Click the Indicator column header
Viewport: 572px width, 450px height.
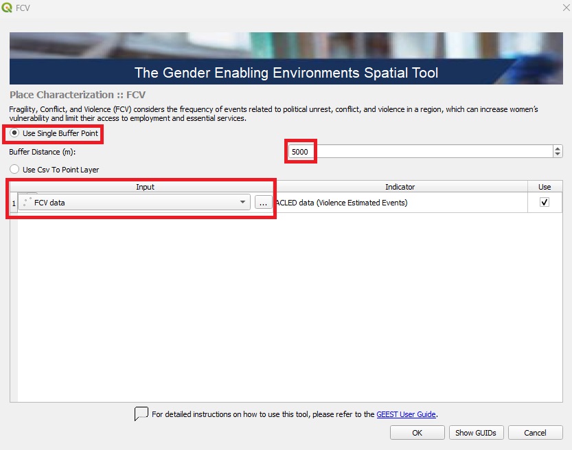400,187
